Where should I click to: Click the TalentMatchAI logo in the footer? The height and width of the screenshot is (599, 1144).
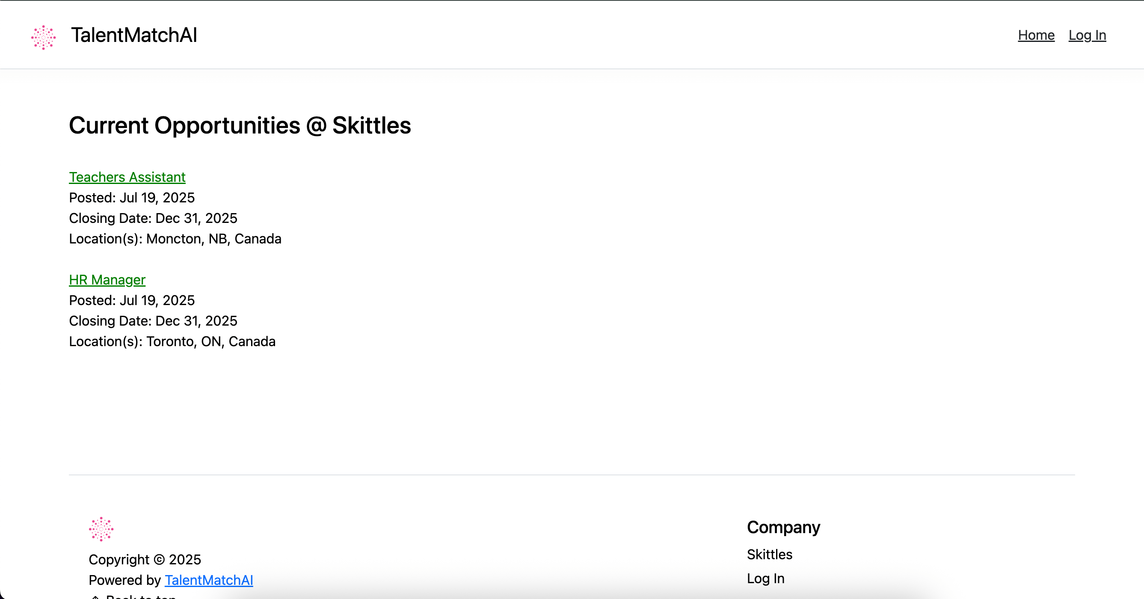pyautogui.click(x=101, y=529)
